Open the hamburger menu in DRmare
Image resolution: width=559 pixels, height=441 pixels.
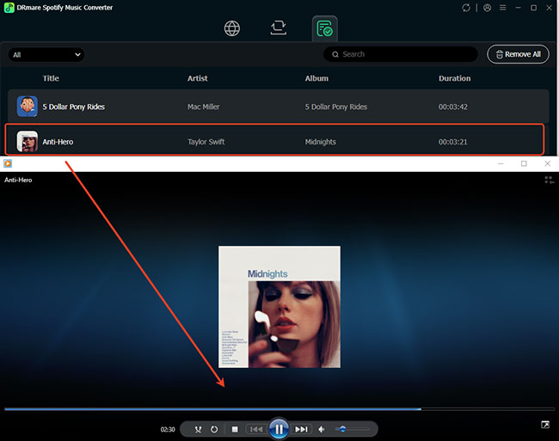503,8
